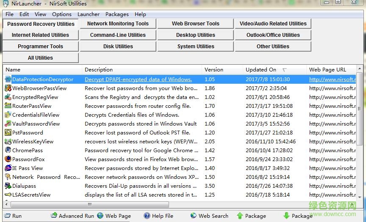Screen dimensions: 366x222
Task: Show the All Utilities category
Action: [x=40, y=58]
